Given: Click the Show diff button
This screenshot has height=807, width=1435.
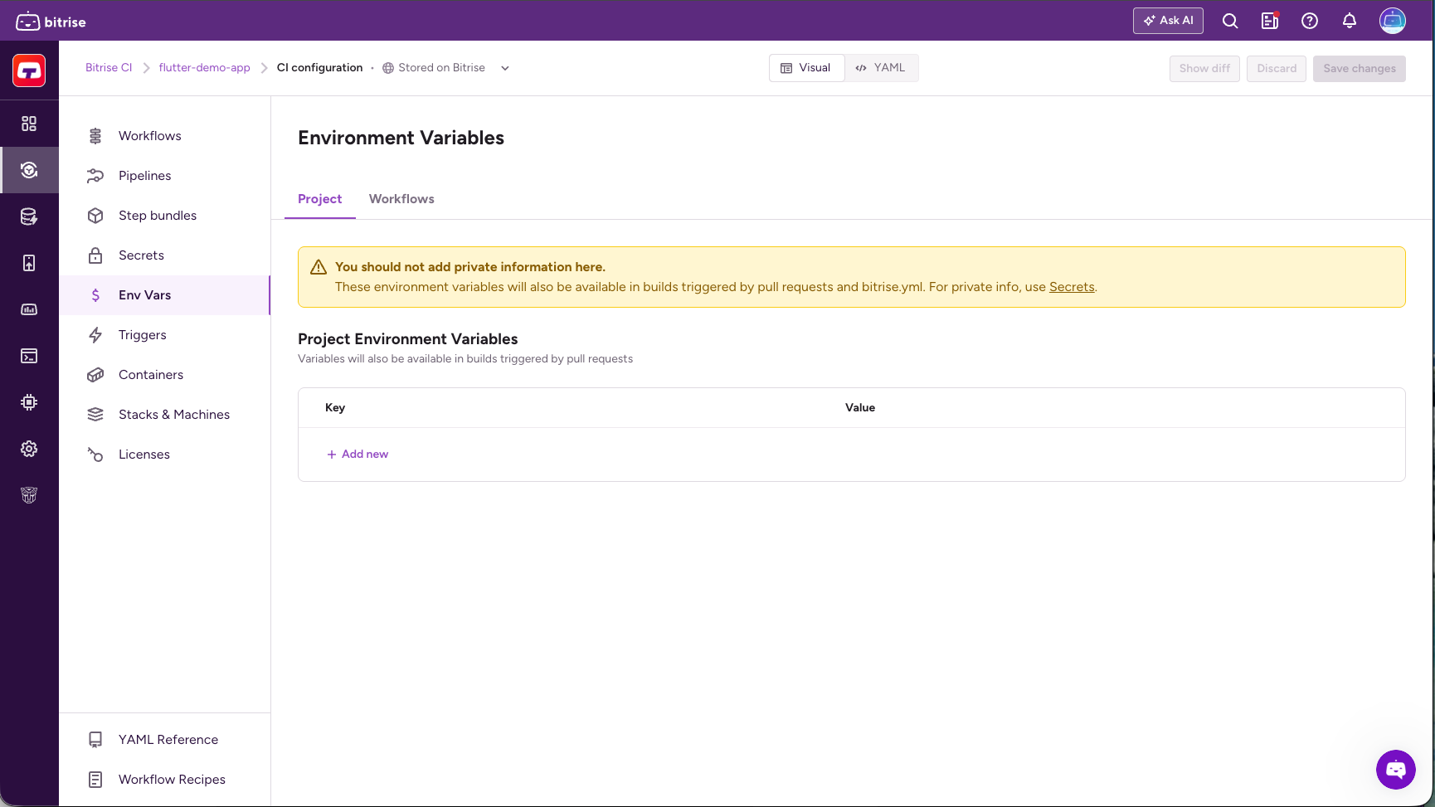Looking at the screenshot, I should [x=1204, y=68].
